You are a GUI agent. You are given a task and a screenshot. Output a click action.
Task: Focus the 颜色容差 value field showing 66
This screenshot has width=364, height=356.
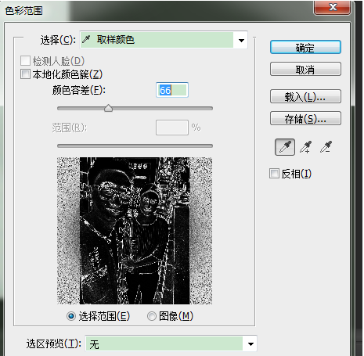[x=172, y=90]
